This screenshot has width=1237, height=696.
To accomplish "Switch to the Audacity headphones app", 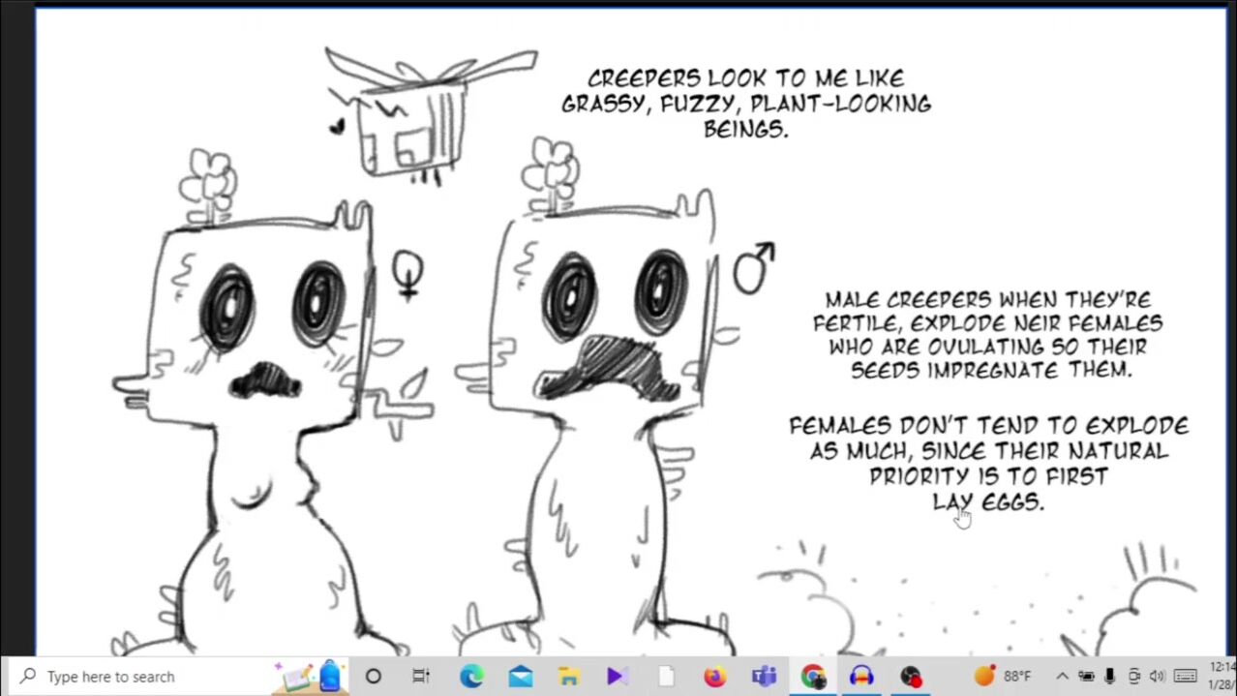I will point(861,677).
